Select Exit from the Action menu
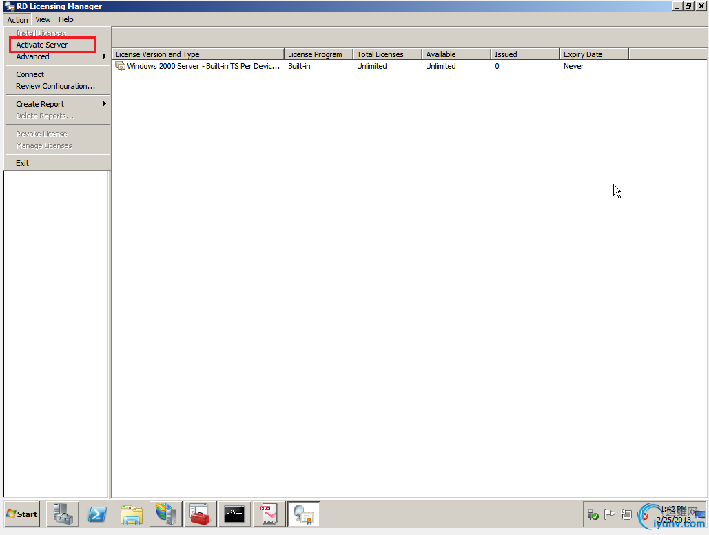This screenshot has height=535, width=709. click(57, 163)
